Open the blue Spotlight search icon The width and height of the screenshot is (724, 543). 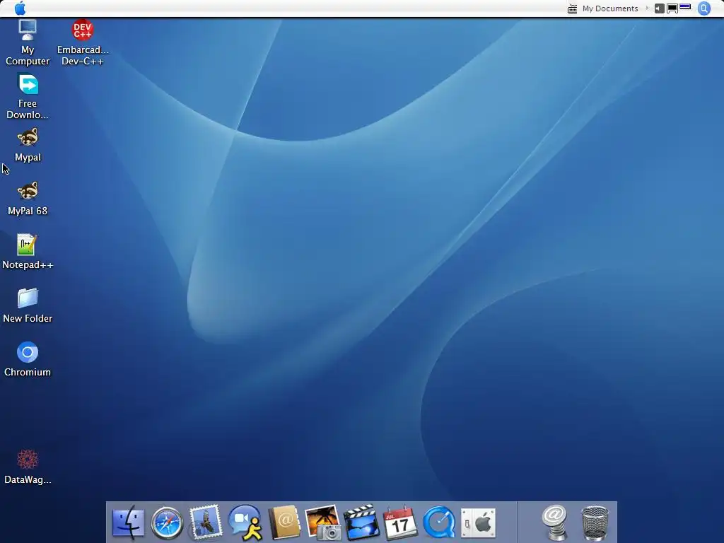(x=704, y=8)
